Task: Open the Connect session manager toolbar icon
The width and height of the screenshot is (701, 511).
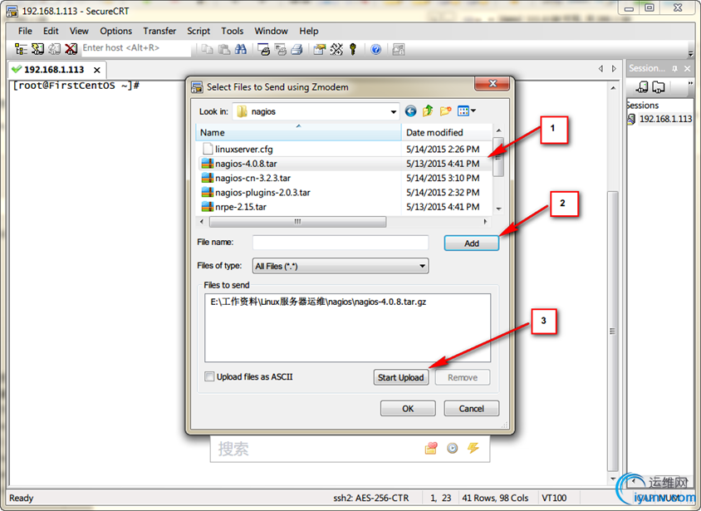Action: click(21, 49)
